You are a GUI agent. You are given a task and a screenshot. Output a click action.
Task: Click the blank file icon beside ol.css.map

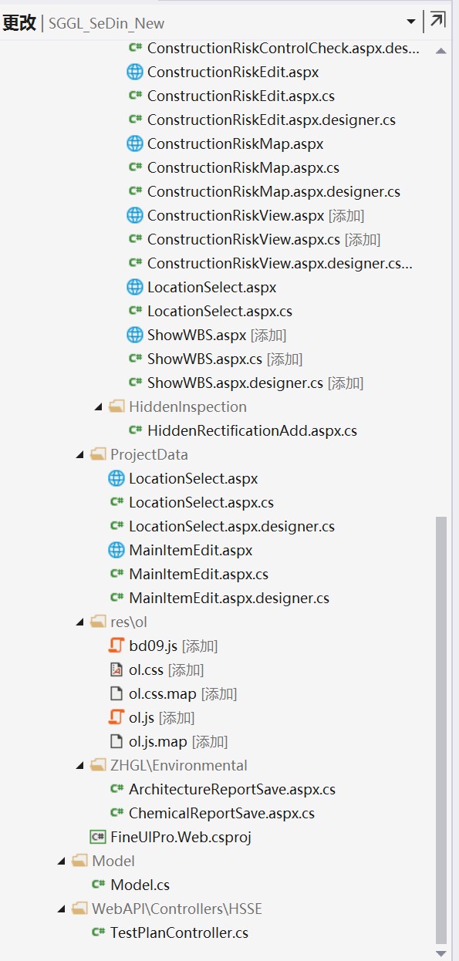click(116, 693)
